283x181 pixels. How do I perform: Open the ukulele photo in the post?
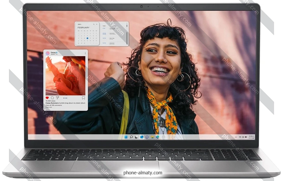click(65, 76)
